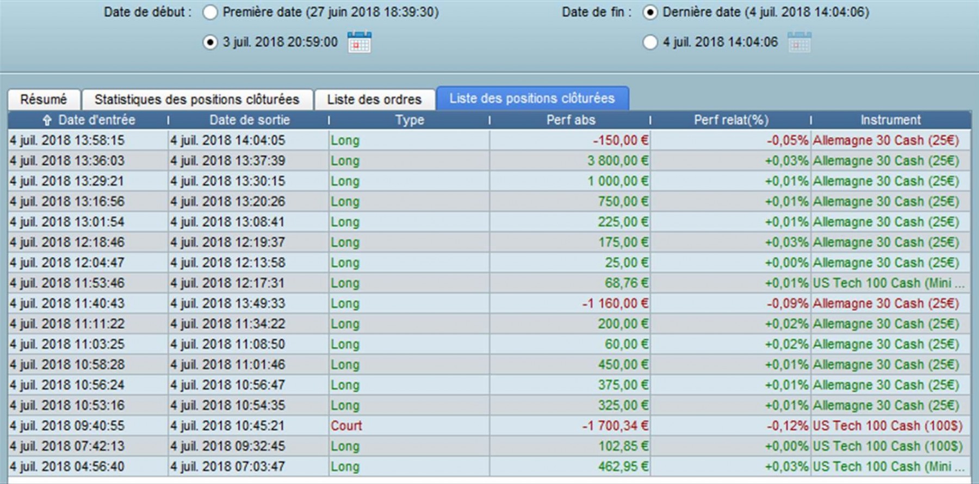Select the Court position row with -1 700,34 €
Screen dimensions: 979x484
(x=489, y=426)
